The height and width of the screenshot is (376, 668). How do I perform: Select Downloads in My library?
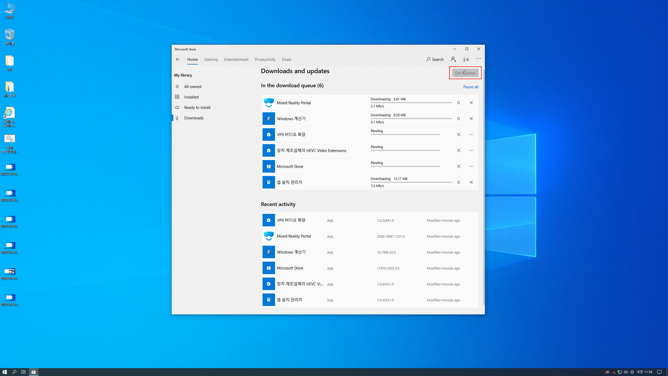click(x=194, y=118)
